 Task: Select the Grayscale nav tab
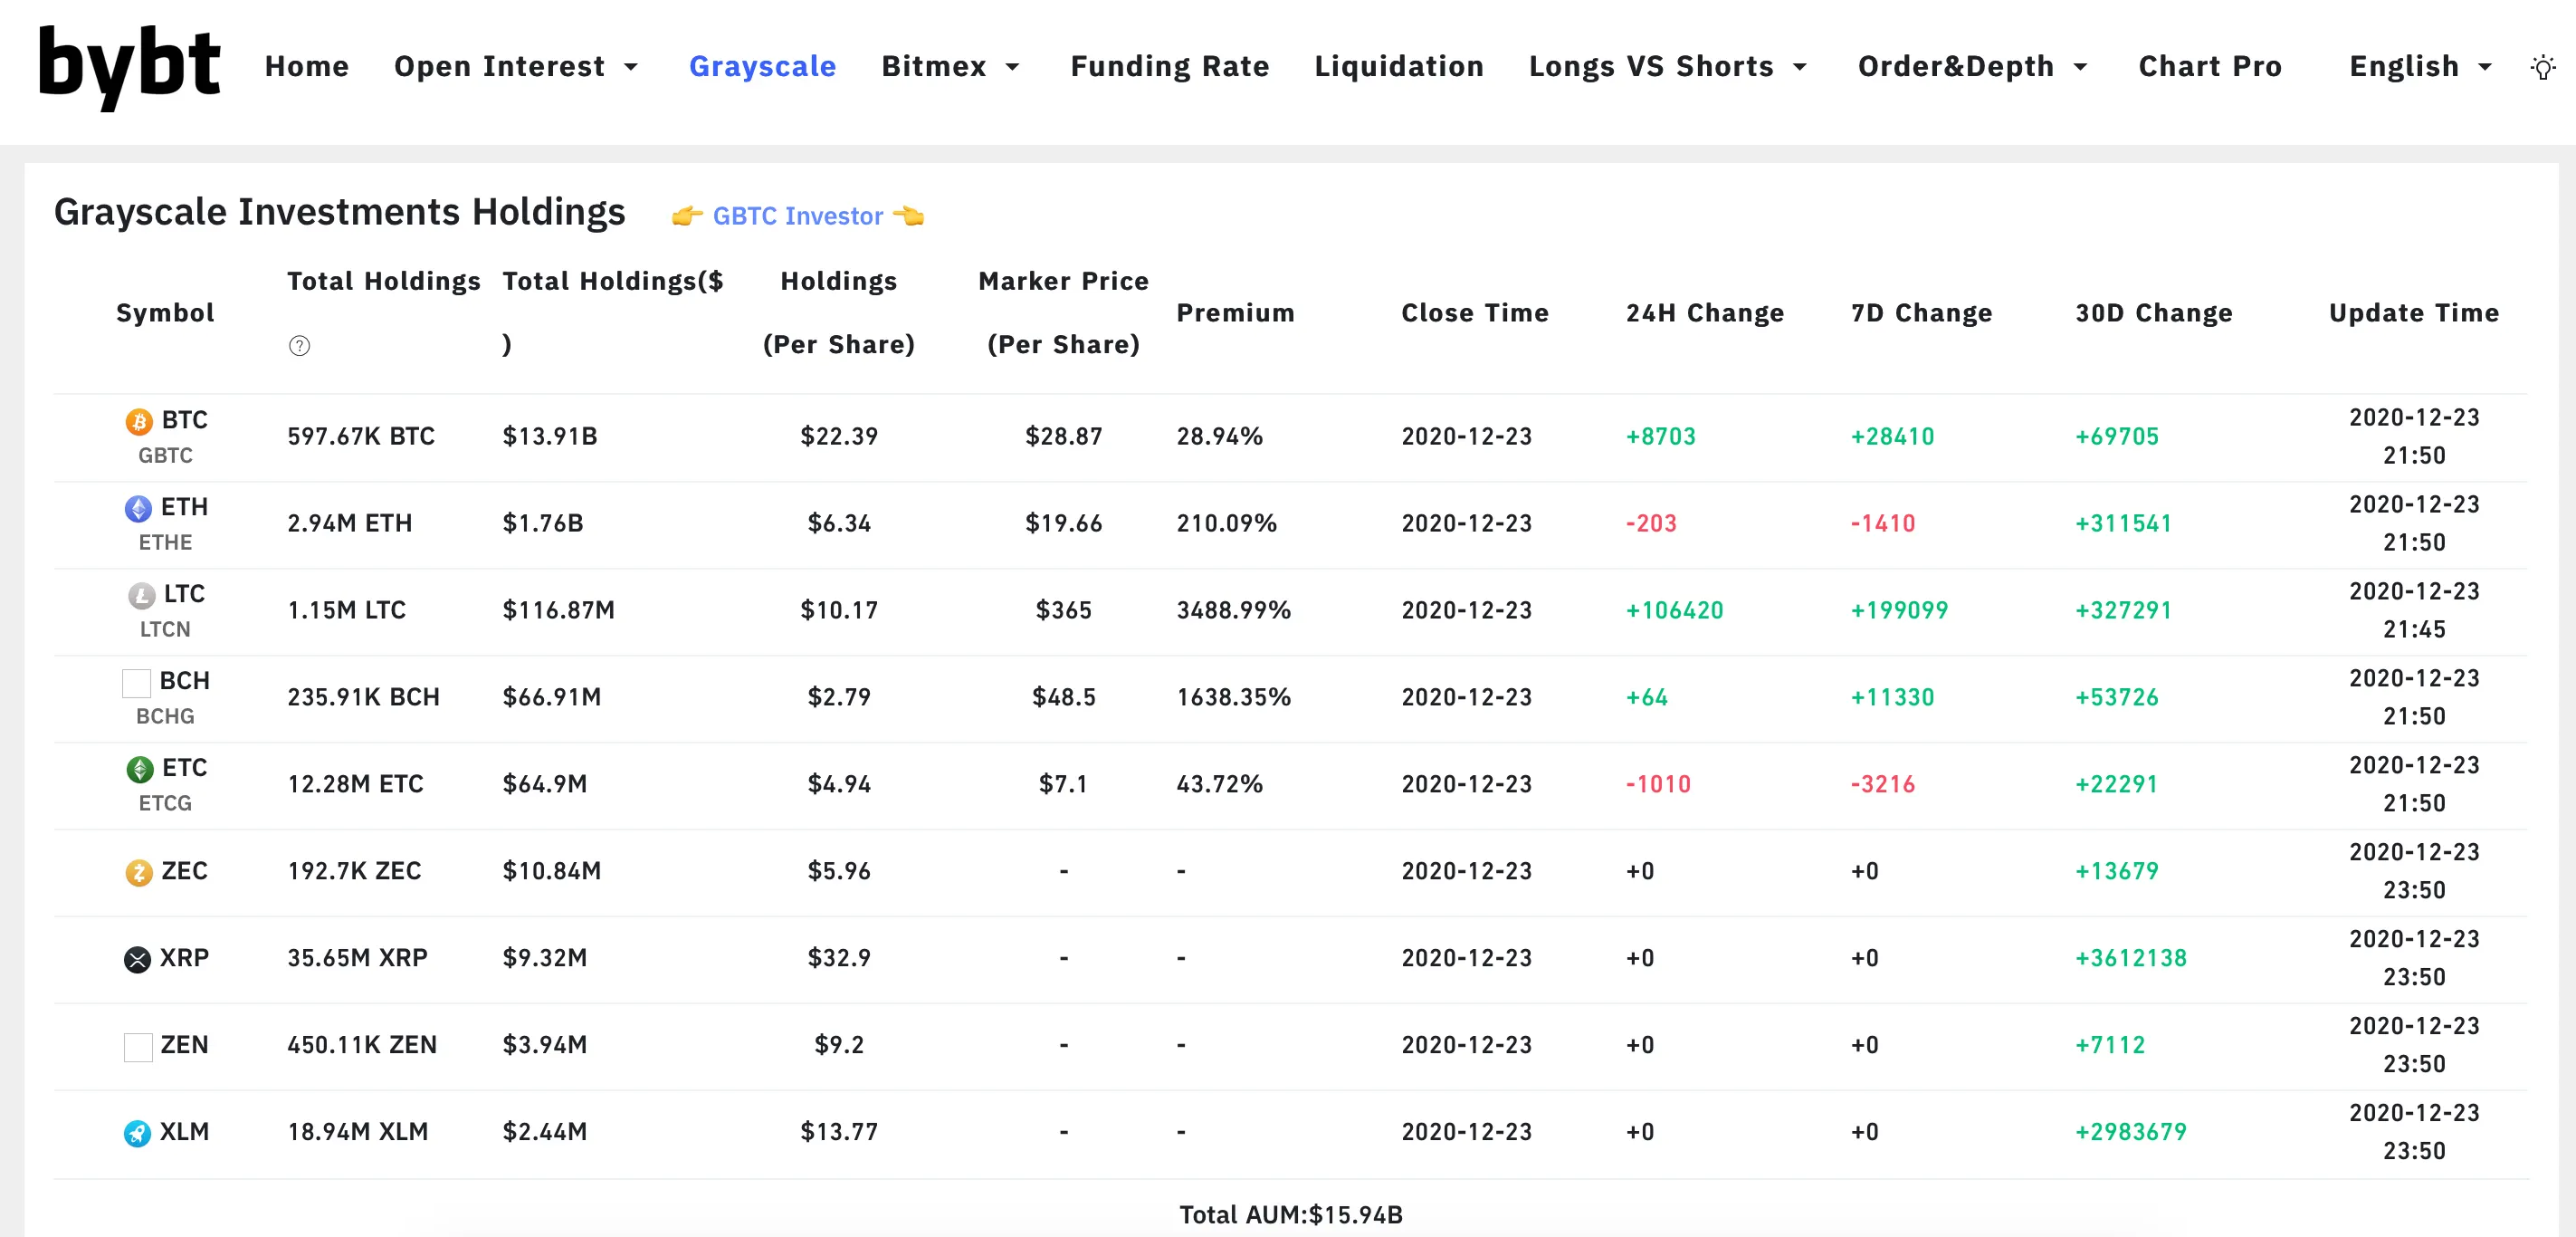[x=762, y=66]
